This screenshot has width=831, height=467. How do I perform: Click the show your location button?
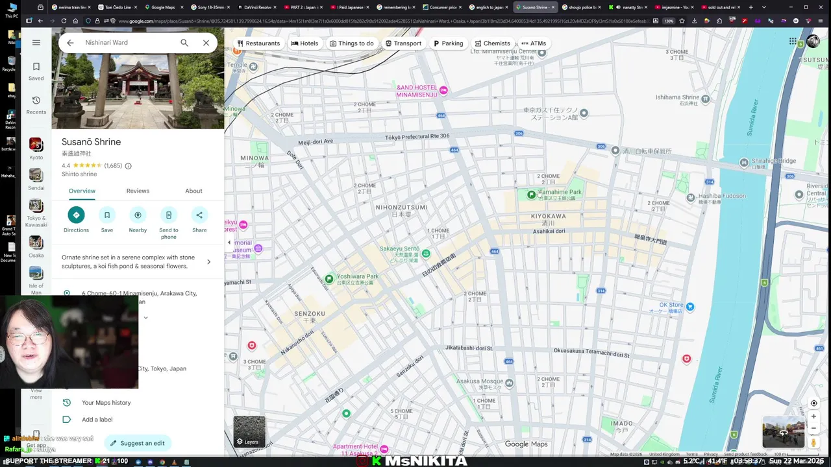[x=813, y=403]
